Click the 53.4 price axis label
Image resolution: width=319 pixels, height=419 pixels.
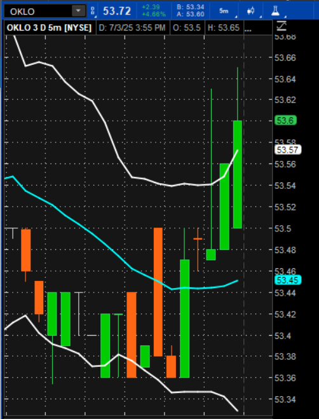coord(283,336)
